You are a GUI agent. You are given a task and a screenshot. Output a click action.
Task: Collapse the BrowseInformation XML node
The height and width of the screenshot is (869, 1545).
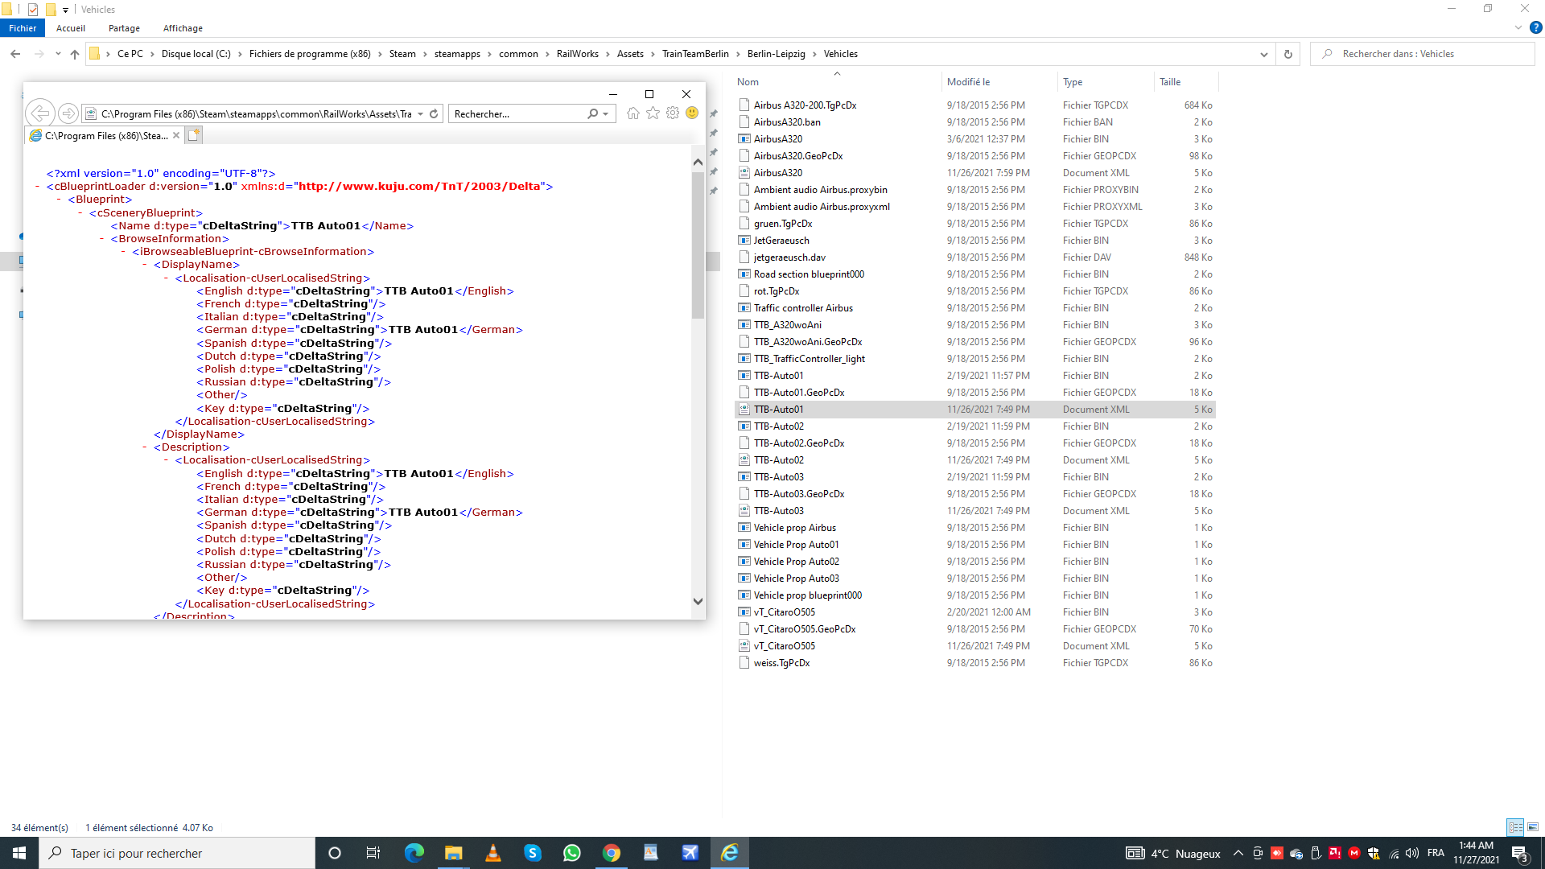click(x=102, y=239)
